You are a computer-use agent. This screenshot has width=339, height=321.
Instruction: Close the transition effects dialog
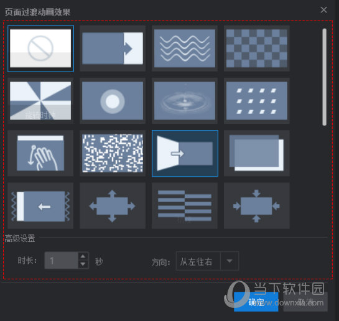pyautogui.click(x=323, y=10)
